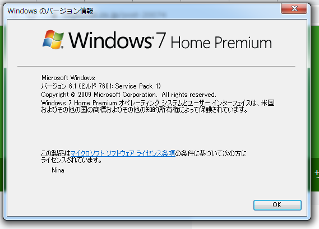Viewport: 319px width, 229px height.
Task: Click the green background right of dialog
Action: tap(315, 91)
